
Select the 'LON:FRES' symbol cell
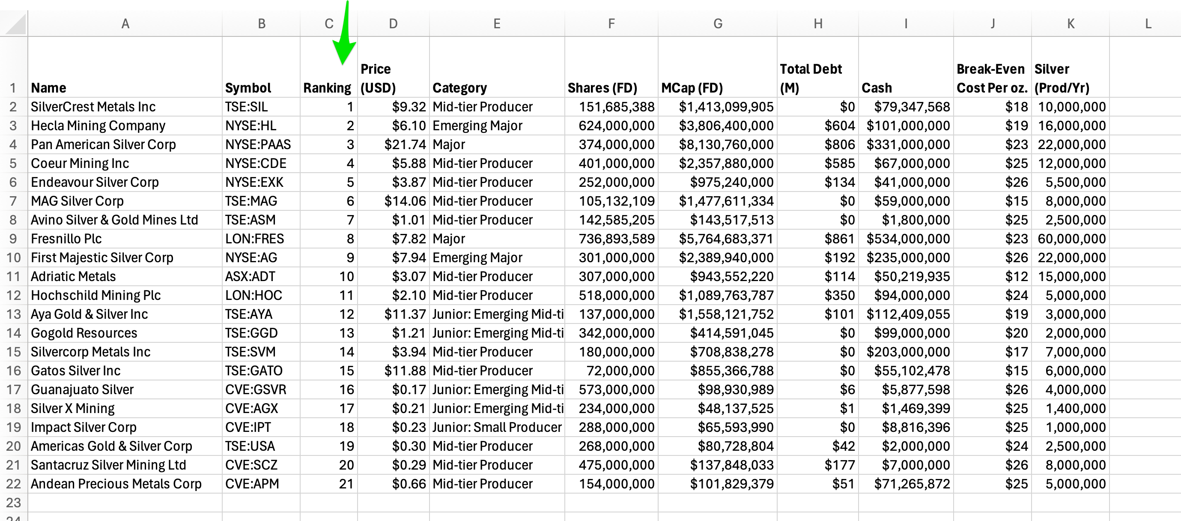click(261, 239)
